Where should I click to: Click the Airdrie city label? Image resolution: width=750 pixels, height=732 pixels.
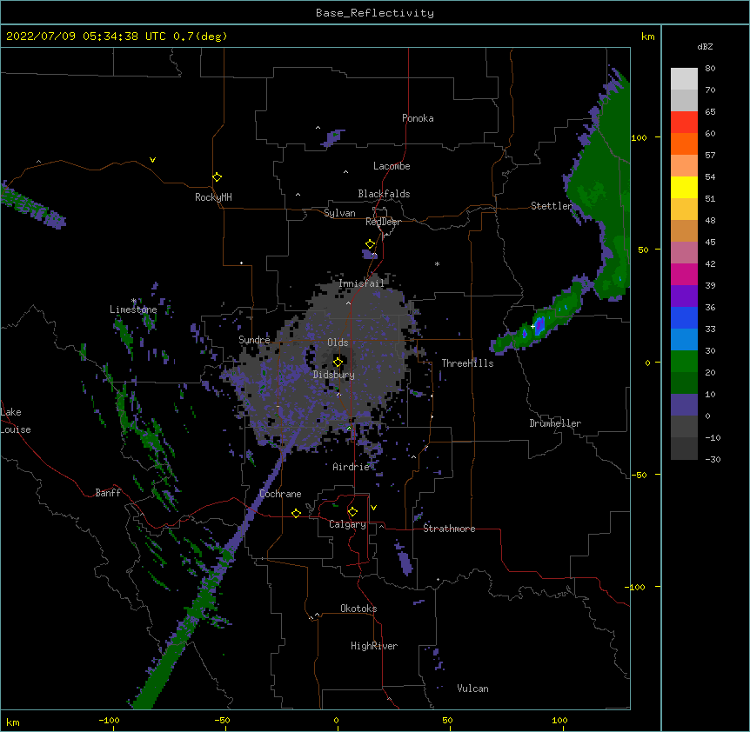[351, 467]
